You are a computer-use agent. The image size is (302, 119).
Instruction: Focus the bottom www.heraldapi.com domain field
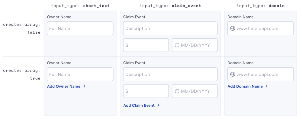(x=261, y=74)
